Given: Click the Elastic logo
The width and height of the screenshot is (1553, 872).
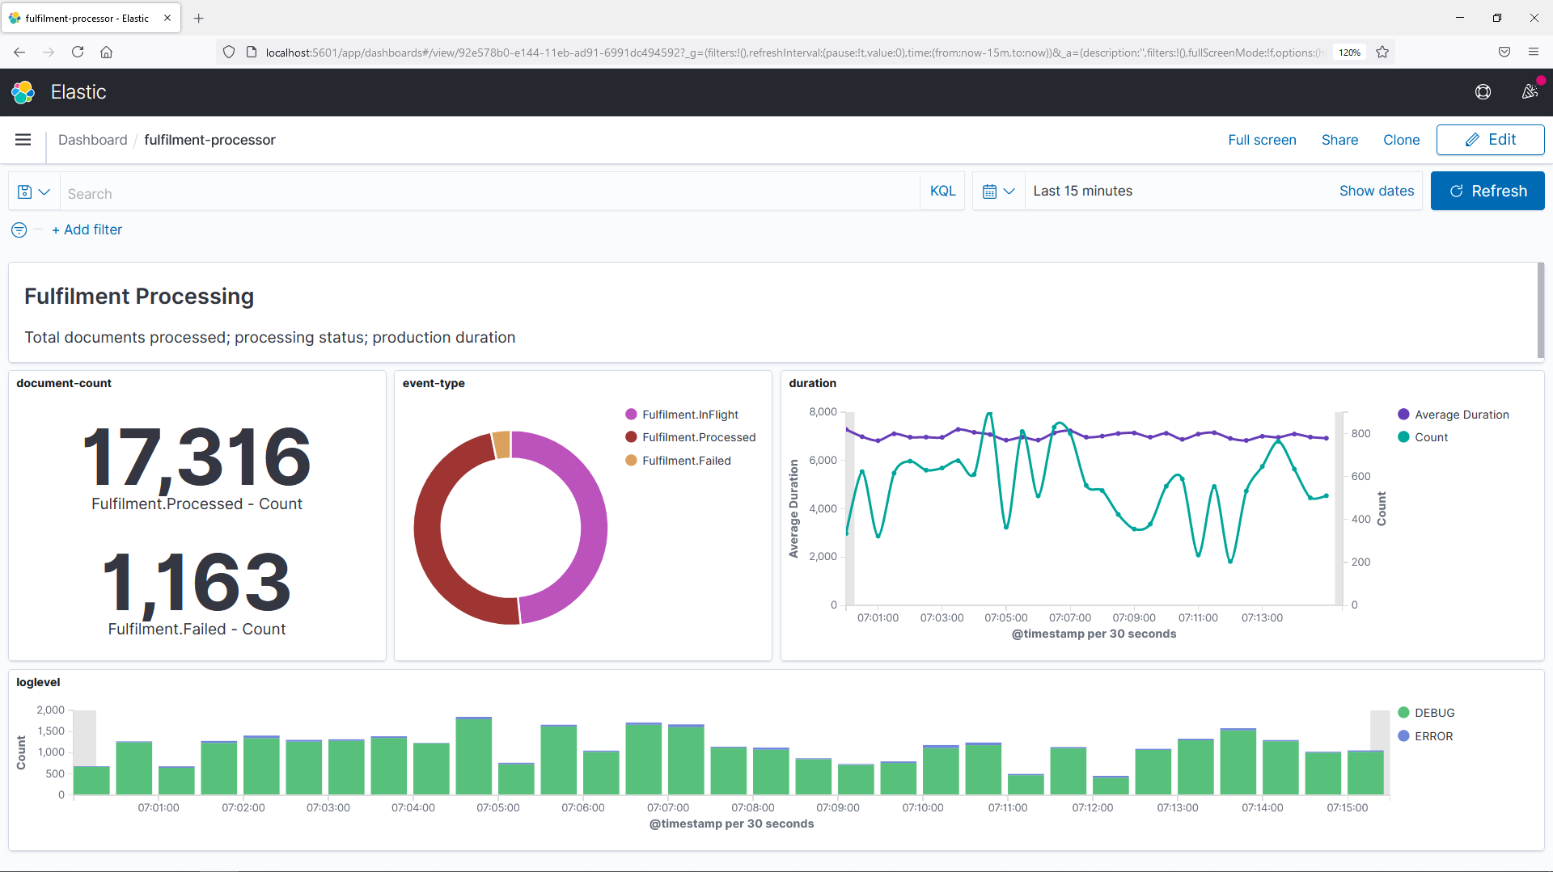Looking at the screenshot, I should click(23, 91).
